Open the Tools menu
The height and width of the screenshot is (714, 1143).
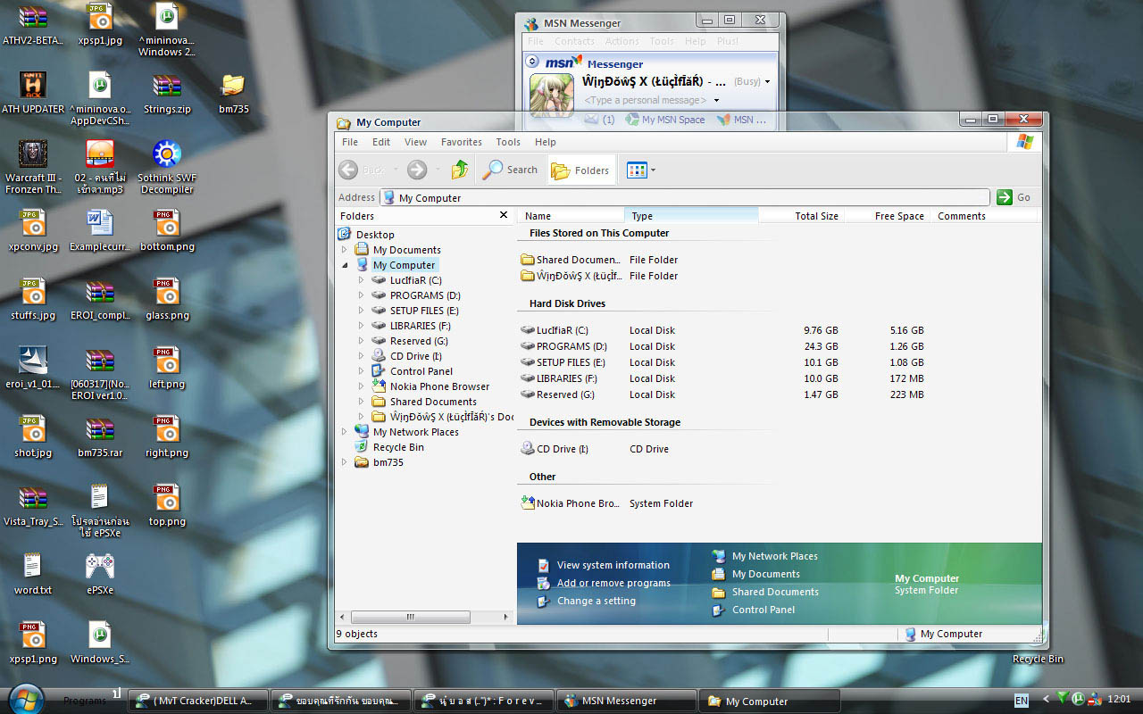[x=508, y=142]
